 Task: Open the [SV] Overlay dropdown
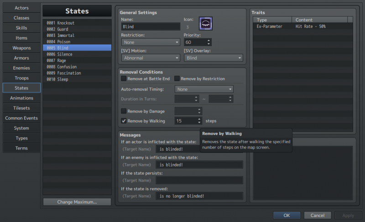pos(213,58)
